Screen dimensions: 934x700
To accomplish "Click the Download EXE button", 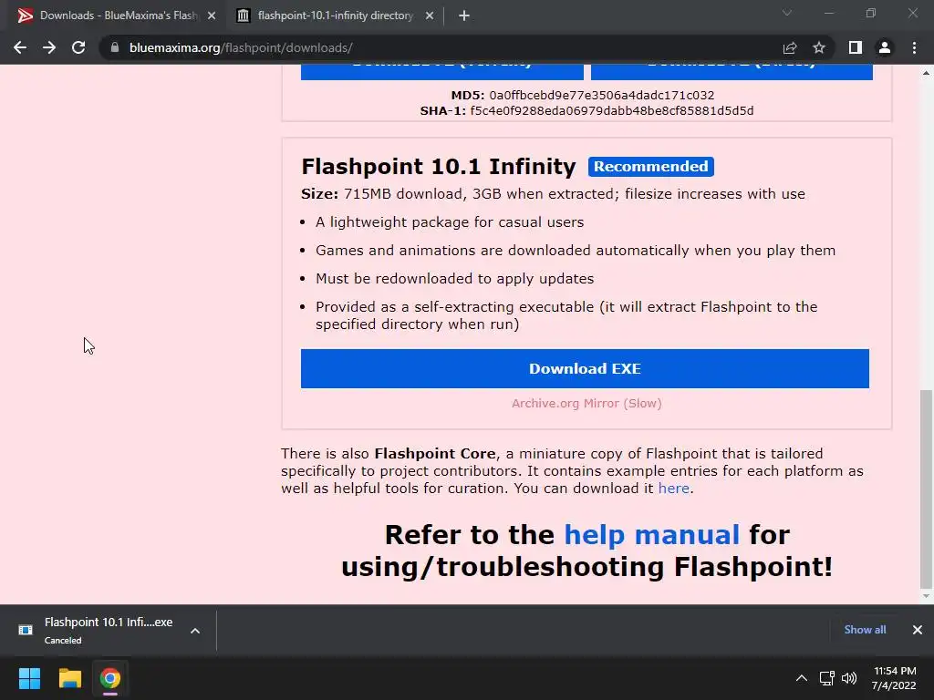I will (x=585, y=368).
